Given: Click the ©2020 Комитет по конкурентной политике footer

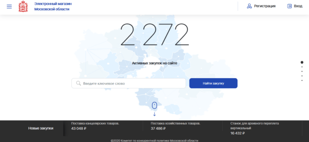Looking at the screenshot, I should 154,141.
